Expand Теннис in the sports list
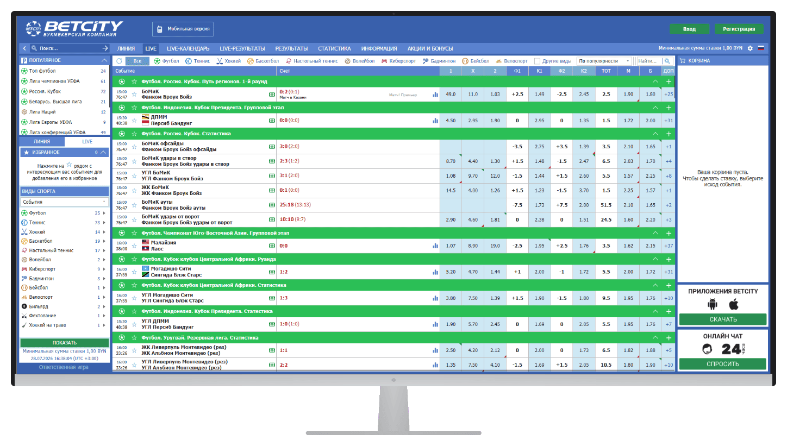The width and height of the screenshot is (787, 446). (104, 223)
